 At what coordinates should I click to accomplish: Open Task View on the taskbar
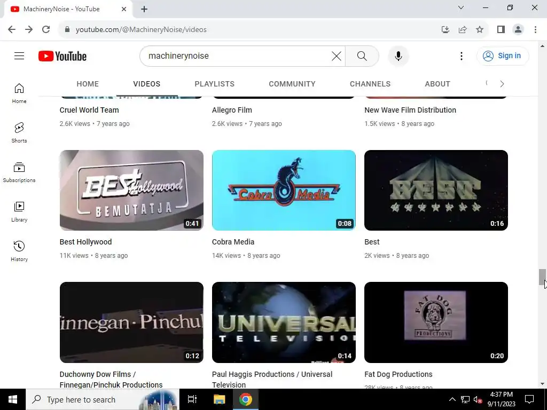(x=192, y=399)
